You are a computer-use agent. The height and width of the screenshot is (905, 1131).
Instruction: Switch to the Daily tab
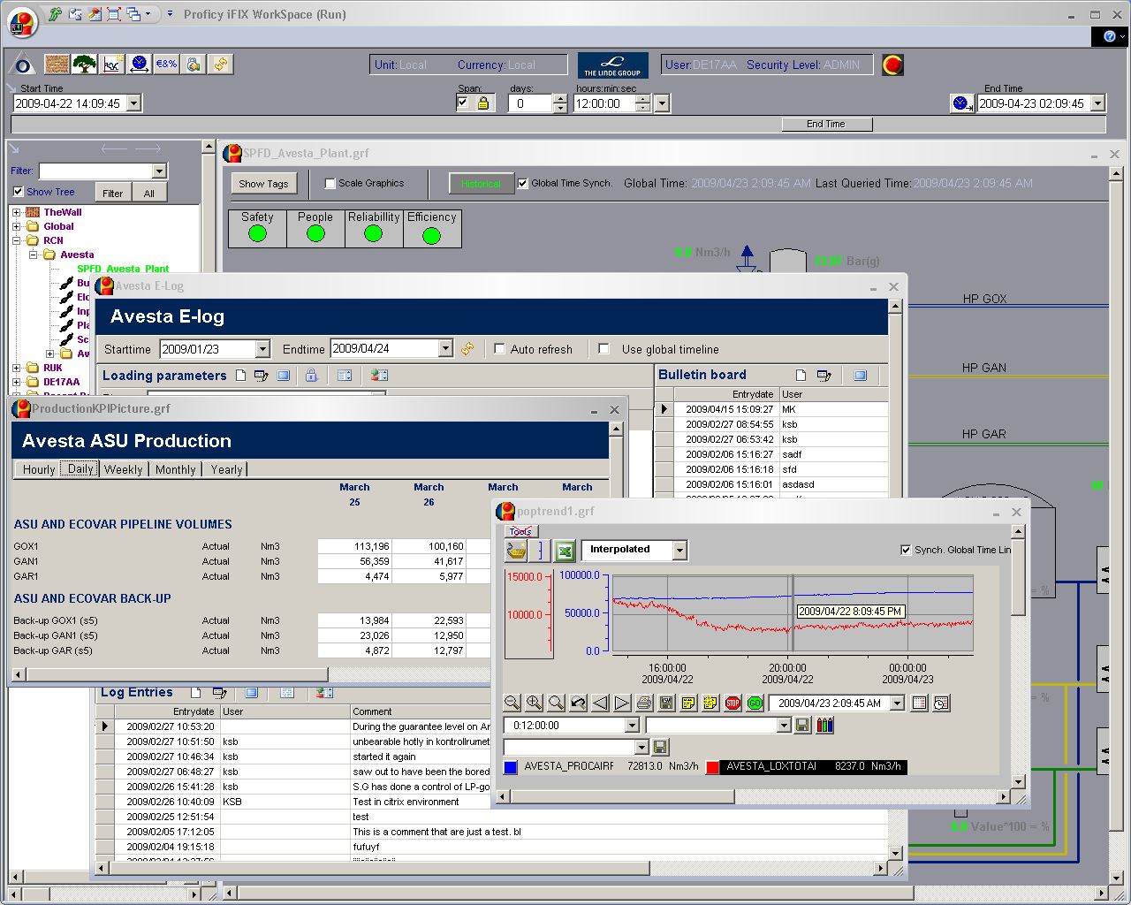click(x=80, y=469)
